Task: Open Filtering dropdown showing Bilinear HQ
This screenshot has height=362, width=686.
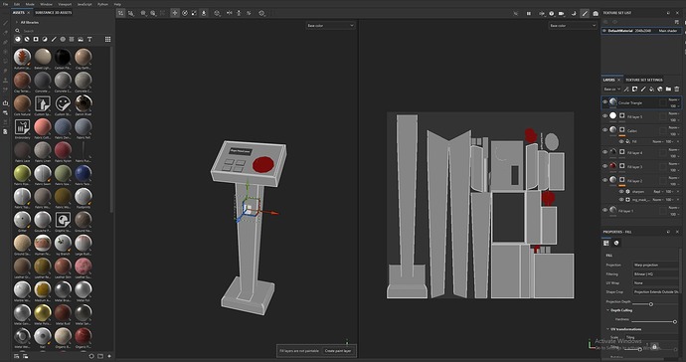Action: pos(656,274)
